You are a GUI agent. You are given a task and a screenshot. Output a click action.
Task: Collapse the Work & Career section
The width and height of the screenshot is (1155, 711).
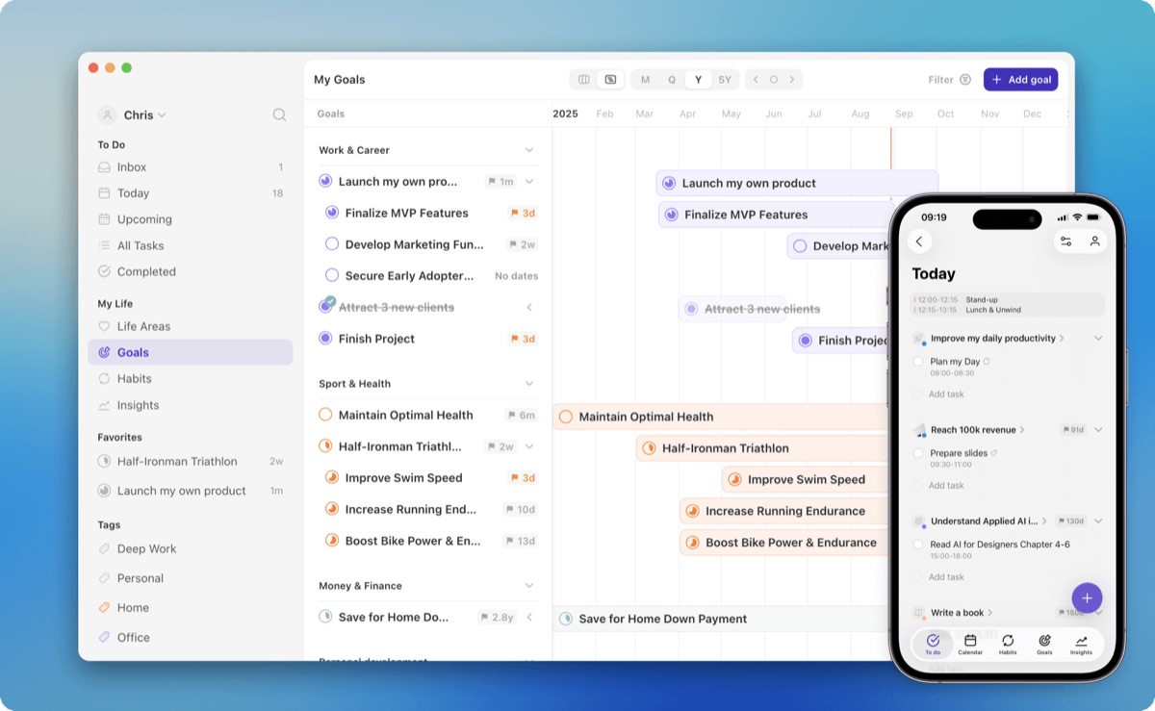529,150
